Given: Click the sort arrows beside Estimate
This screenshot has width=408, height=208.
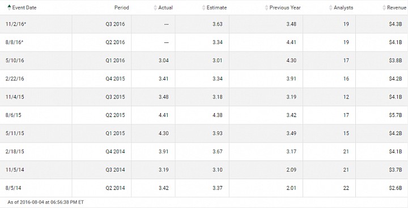Looking at the screenshot, I should coord(204,7).
